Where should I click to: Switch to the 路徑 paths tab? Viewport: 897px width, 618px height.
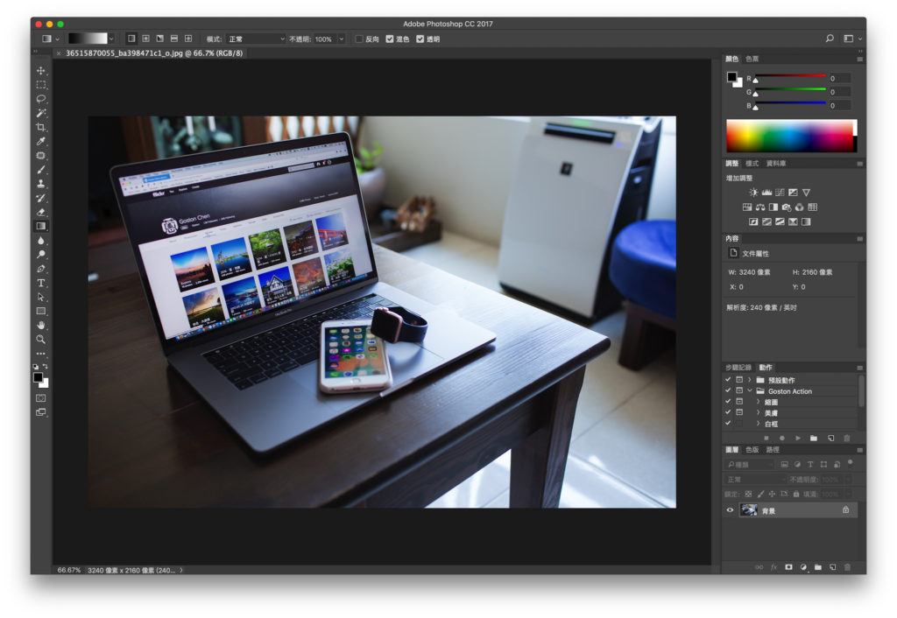[x=773, y=450]
